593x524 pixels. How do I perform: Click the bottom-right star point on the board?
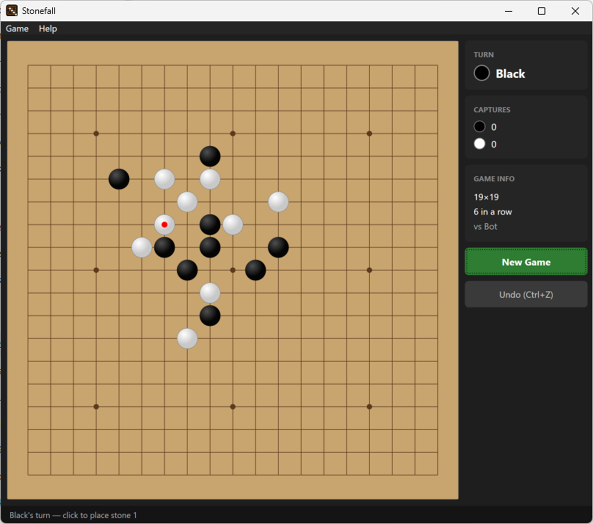369,407
